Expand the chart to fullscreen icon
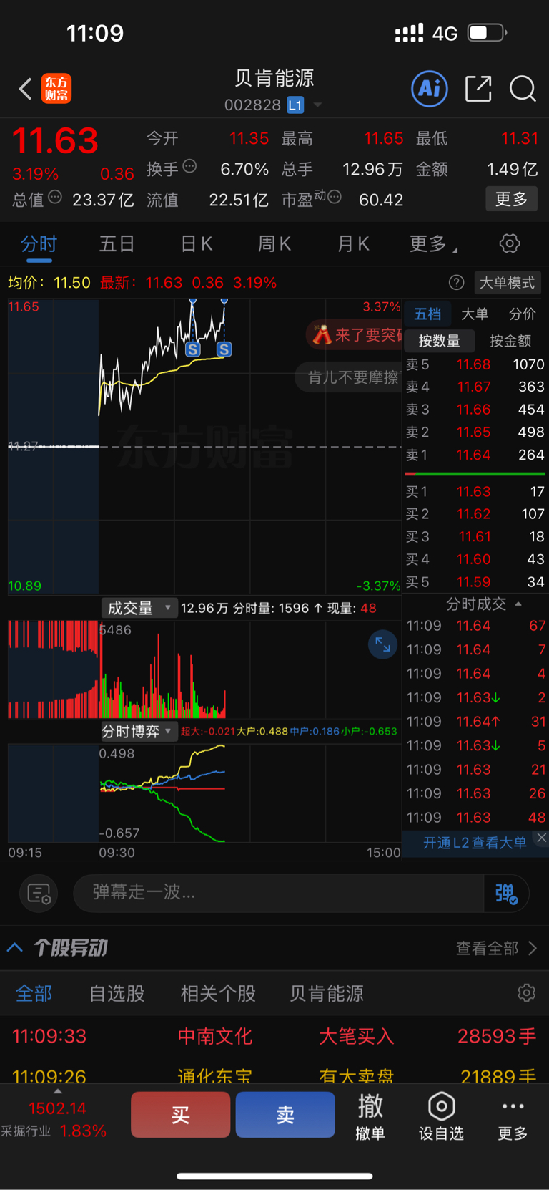Image resolution: width=549 pixels, height=1190 pixels. pyautogui.click(x=382, y=644)
